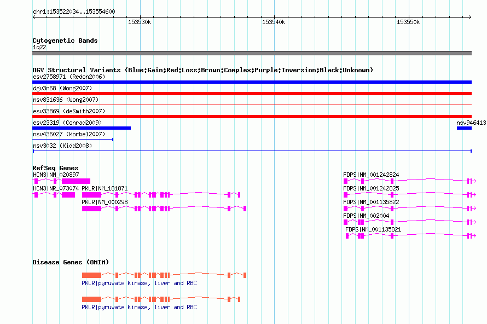The image size is (487, 324).
Task: Select the esv2758971 (Redon2006) blue gain bar
Action: click(252, 82)
